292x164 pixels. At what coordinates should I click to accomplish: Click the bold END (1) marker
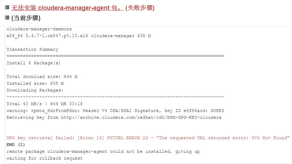(x=16, y=145)
